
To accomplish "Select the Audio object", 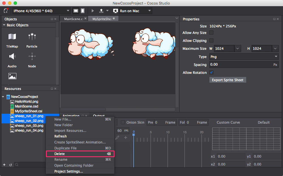I will coord(12,60).
